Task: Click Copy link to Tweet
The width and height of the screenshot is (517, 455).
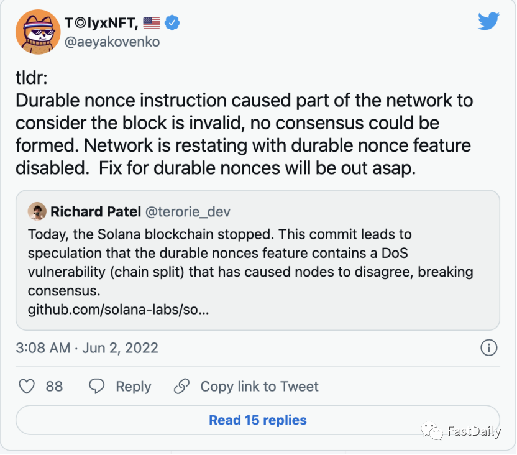Action: (x=260, y=387)
